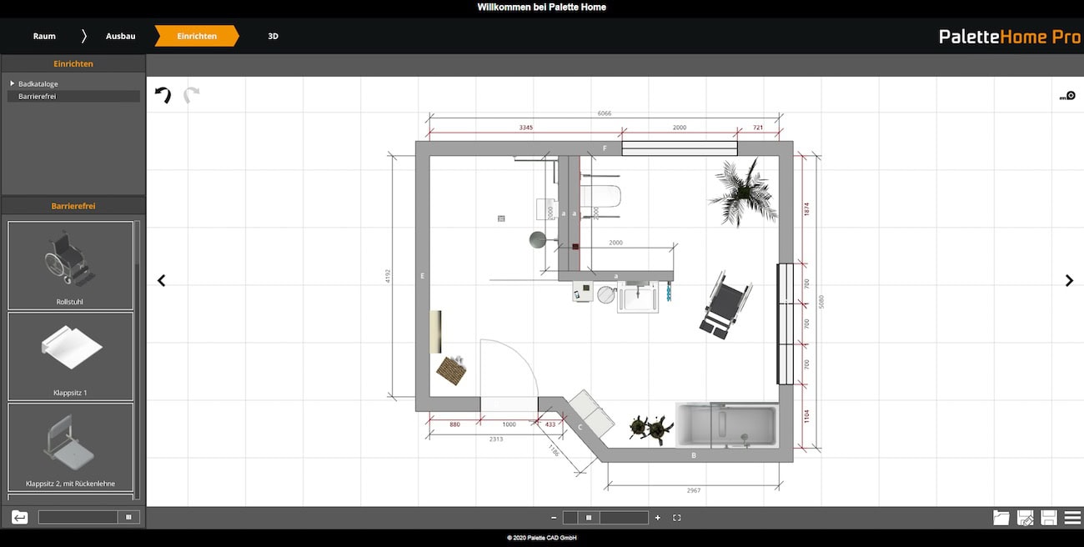The width and height of the screenshot is (1084, 547).
Task: Select the bathtub in the floor plan
Action: 726,425
